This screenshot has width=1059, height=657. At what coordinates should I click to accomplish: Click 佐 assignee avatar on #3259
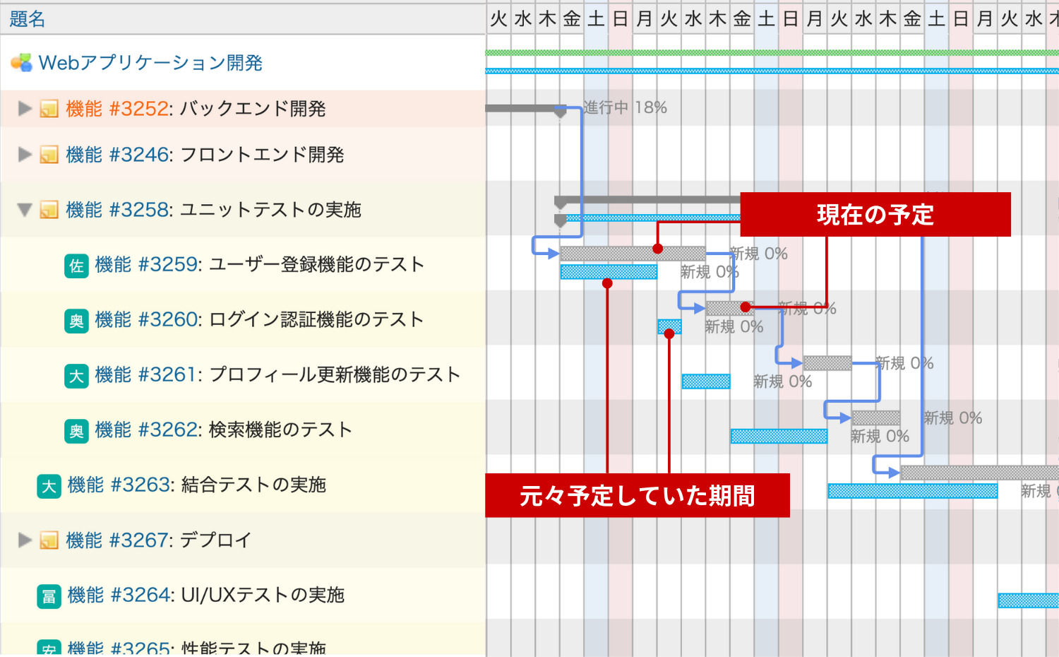76,266
